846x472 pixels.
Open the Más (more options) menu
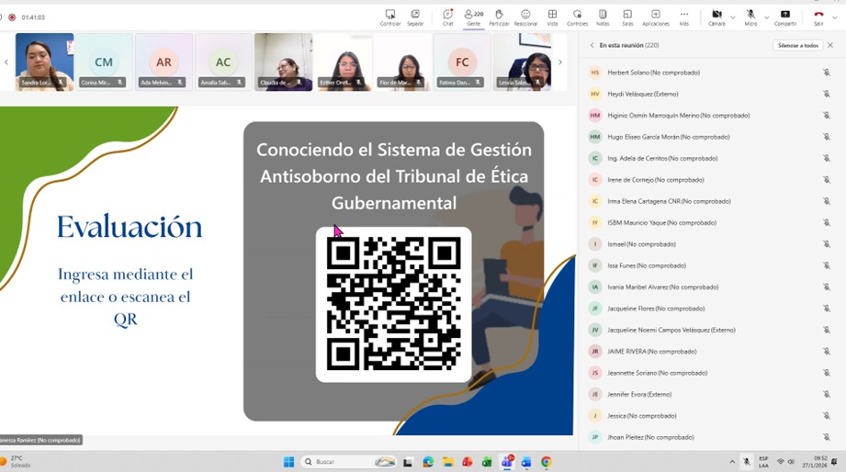tap(684, 17)
